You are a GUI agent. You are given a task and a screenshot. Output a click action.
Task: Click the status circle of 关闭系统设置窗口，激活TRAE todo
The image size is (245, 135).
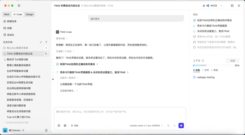point(194,31)
